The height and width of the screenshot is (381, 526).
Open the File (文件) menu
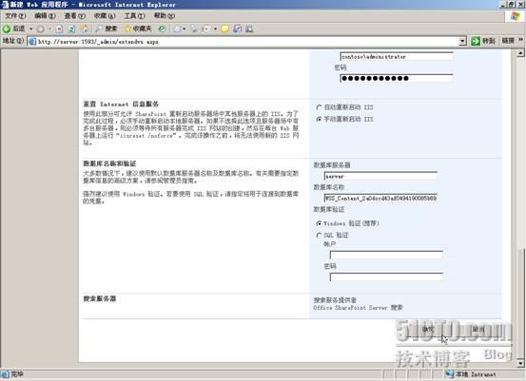click(x=15, y=16)
